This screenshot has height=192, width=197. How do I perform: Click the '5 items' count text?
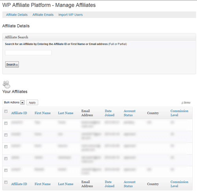click(x=186, y=103)
